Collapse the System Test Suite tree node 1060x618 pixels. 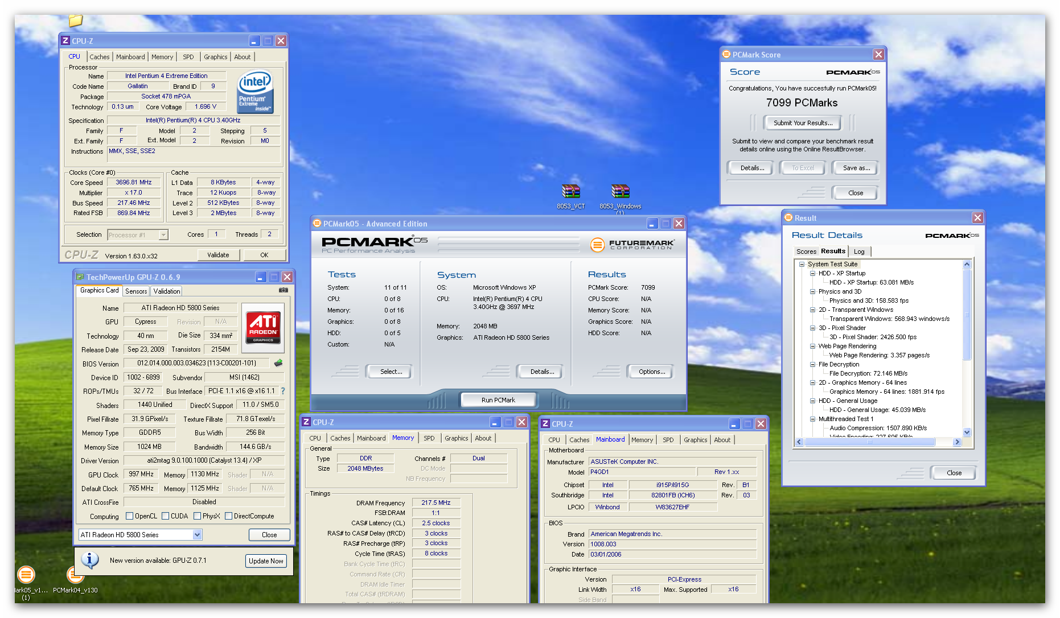click(802, 264)
